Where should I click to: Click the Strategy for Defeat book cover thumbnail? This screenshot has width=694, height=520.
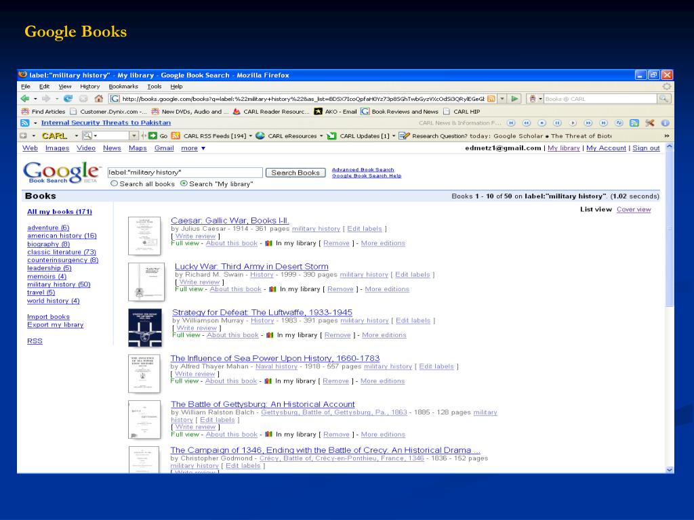[x=145, y=328]
